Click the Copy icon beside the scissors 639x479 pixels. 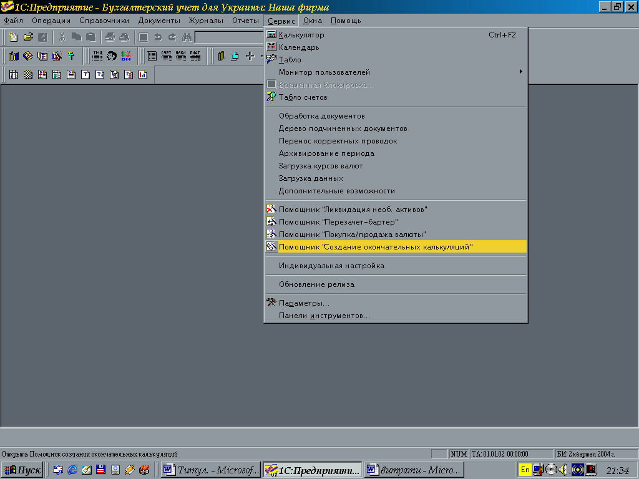click(x=76, y=37)
